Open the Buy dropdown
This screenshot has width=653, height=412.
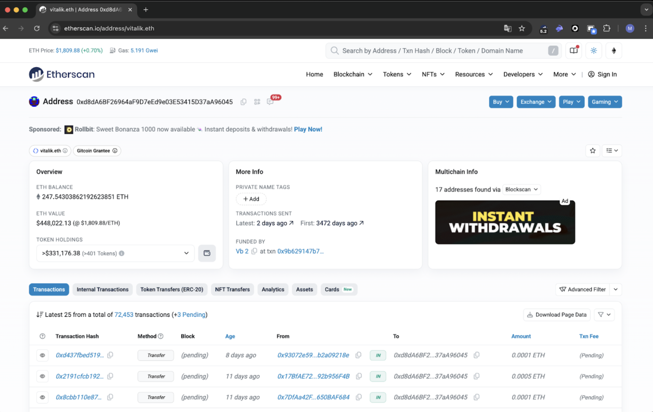501,102
